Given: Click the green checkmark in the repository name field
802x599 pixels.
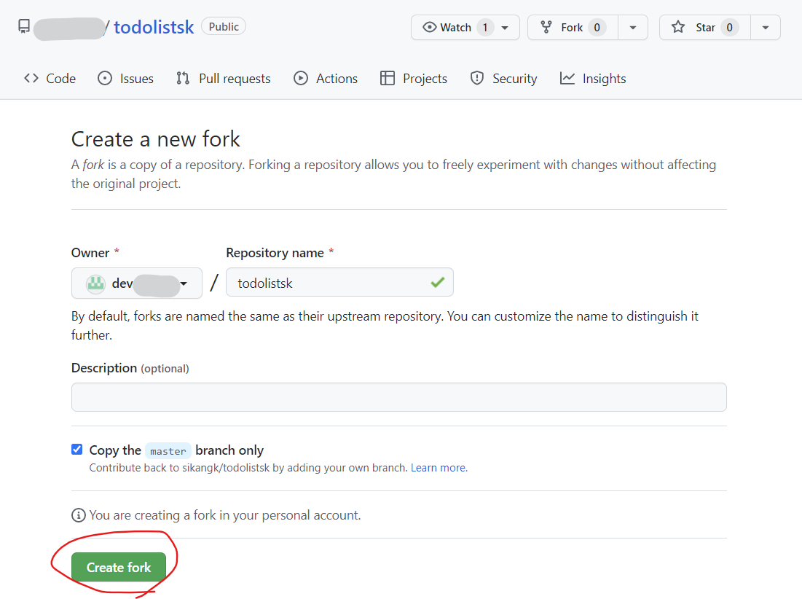Looking at the screenshot, I should (437, 282).
